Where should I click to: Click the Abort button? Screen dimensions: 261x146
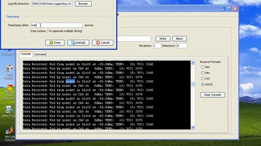[x=179, y=39]
